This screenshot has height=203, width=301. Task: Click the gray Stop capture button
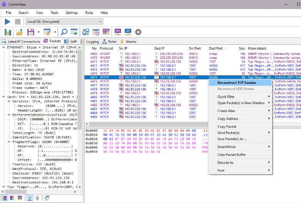coord(18,22)
